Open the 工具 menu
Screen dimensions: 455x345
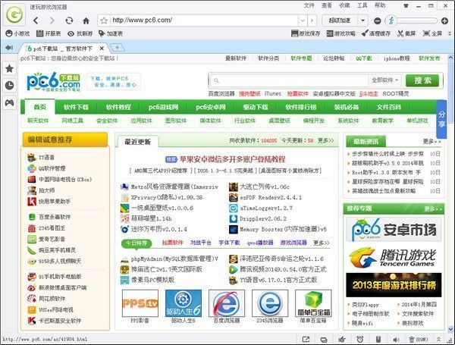pos(362,5)
